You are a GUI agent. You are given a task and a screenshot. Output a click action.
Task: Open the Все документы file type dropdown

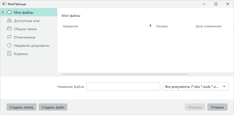pos(195,87)
